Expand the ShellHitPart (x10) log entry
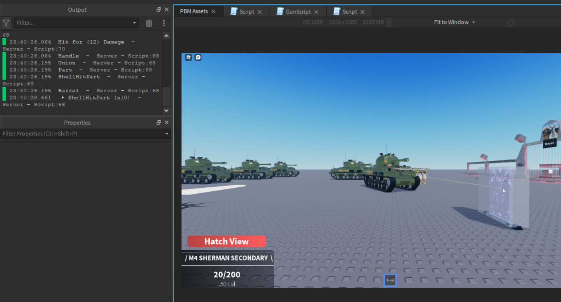 [63, 97]
